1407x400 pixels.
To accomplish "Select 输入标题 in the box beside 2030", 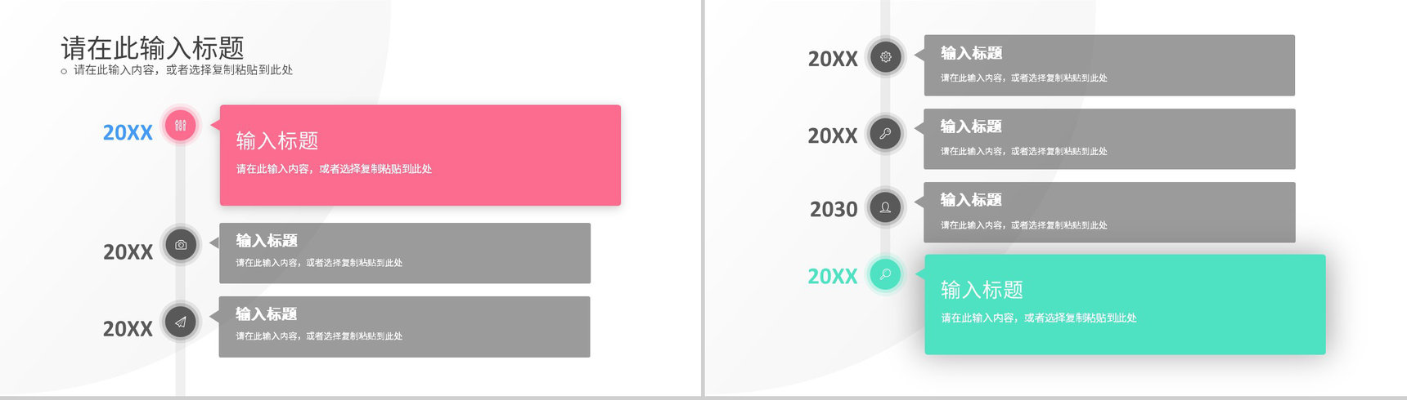I will [971, 200].
